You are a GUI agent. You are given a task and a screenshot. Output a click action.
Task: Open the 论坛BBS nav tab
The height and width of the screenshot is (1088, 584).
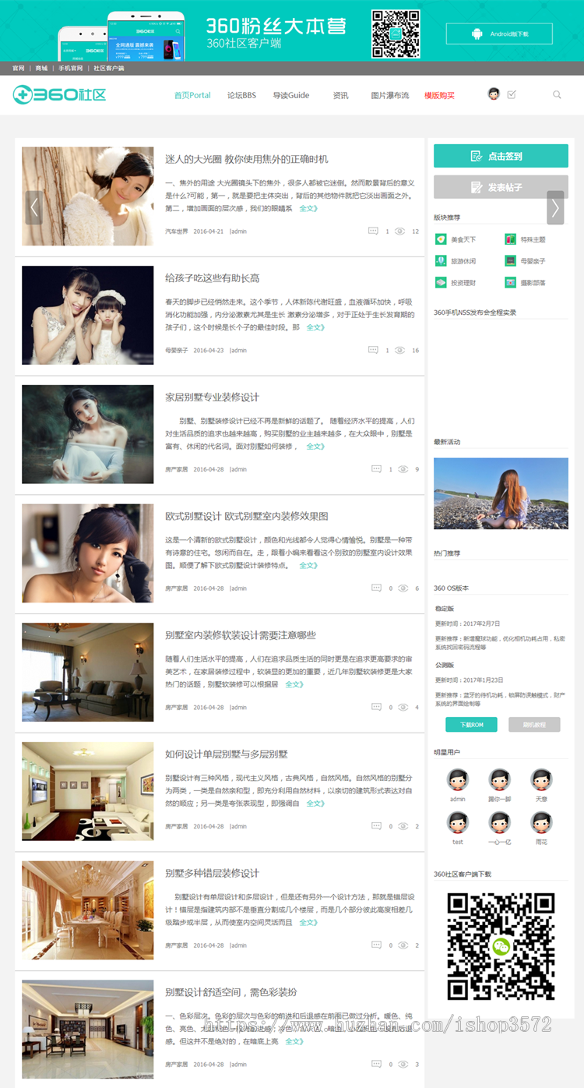[241, 95]
